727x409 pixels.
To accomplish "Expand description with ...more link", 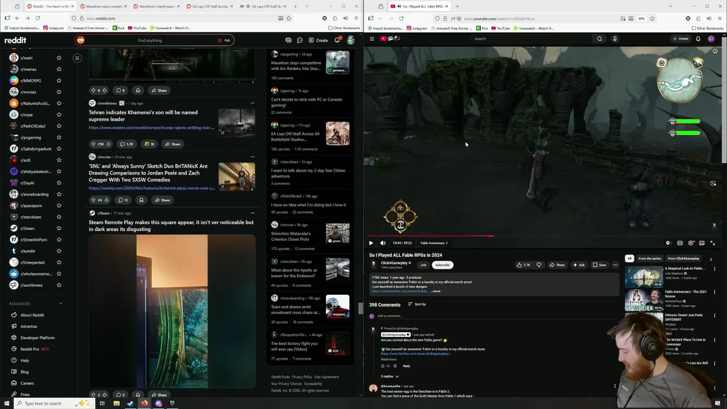I will pos(435,291).
